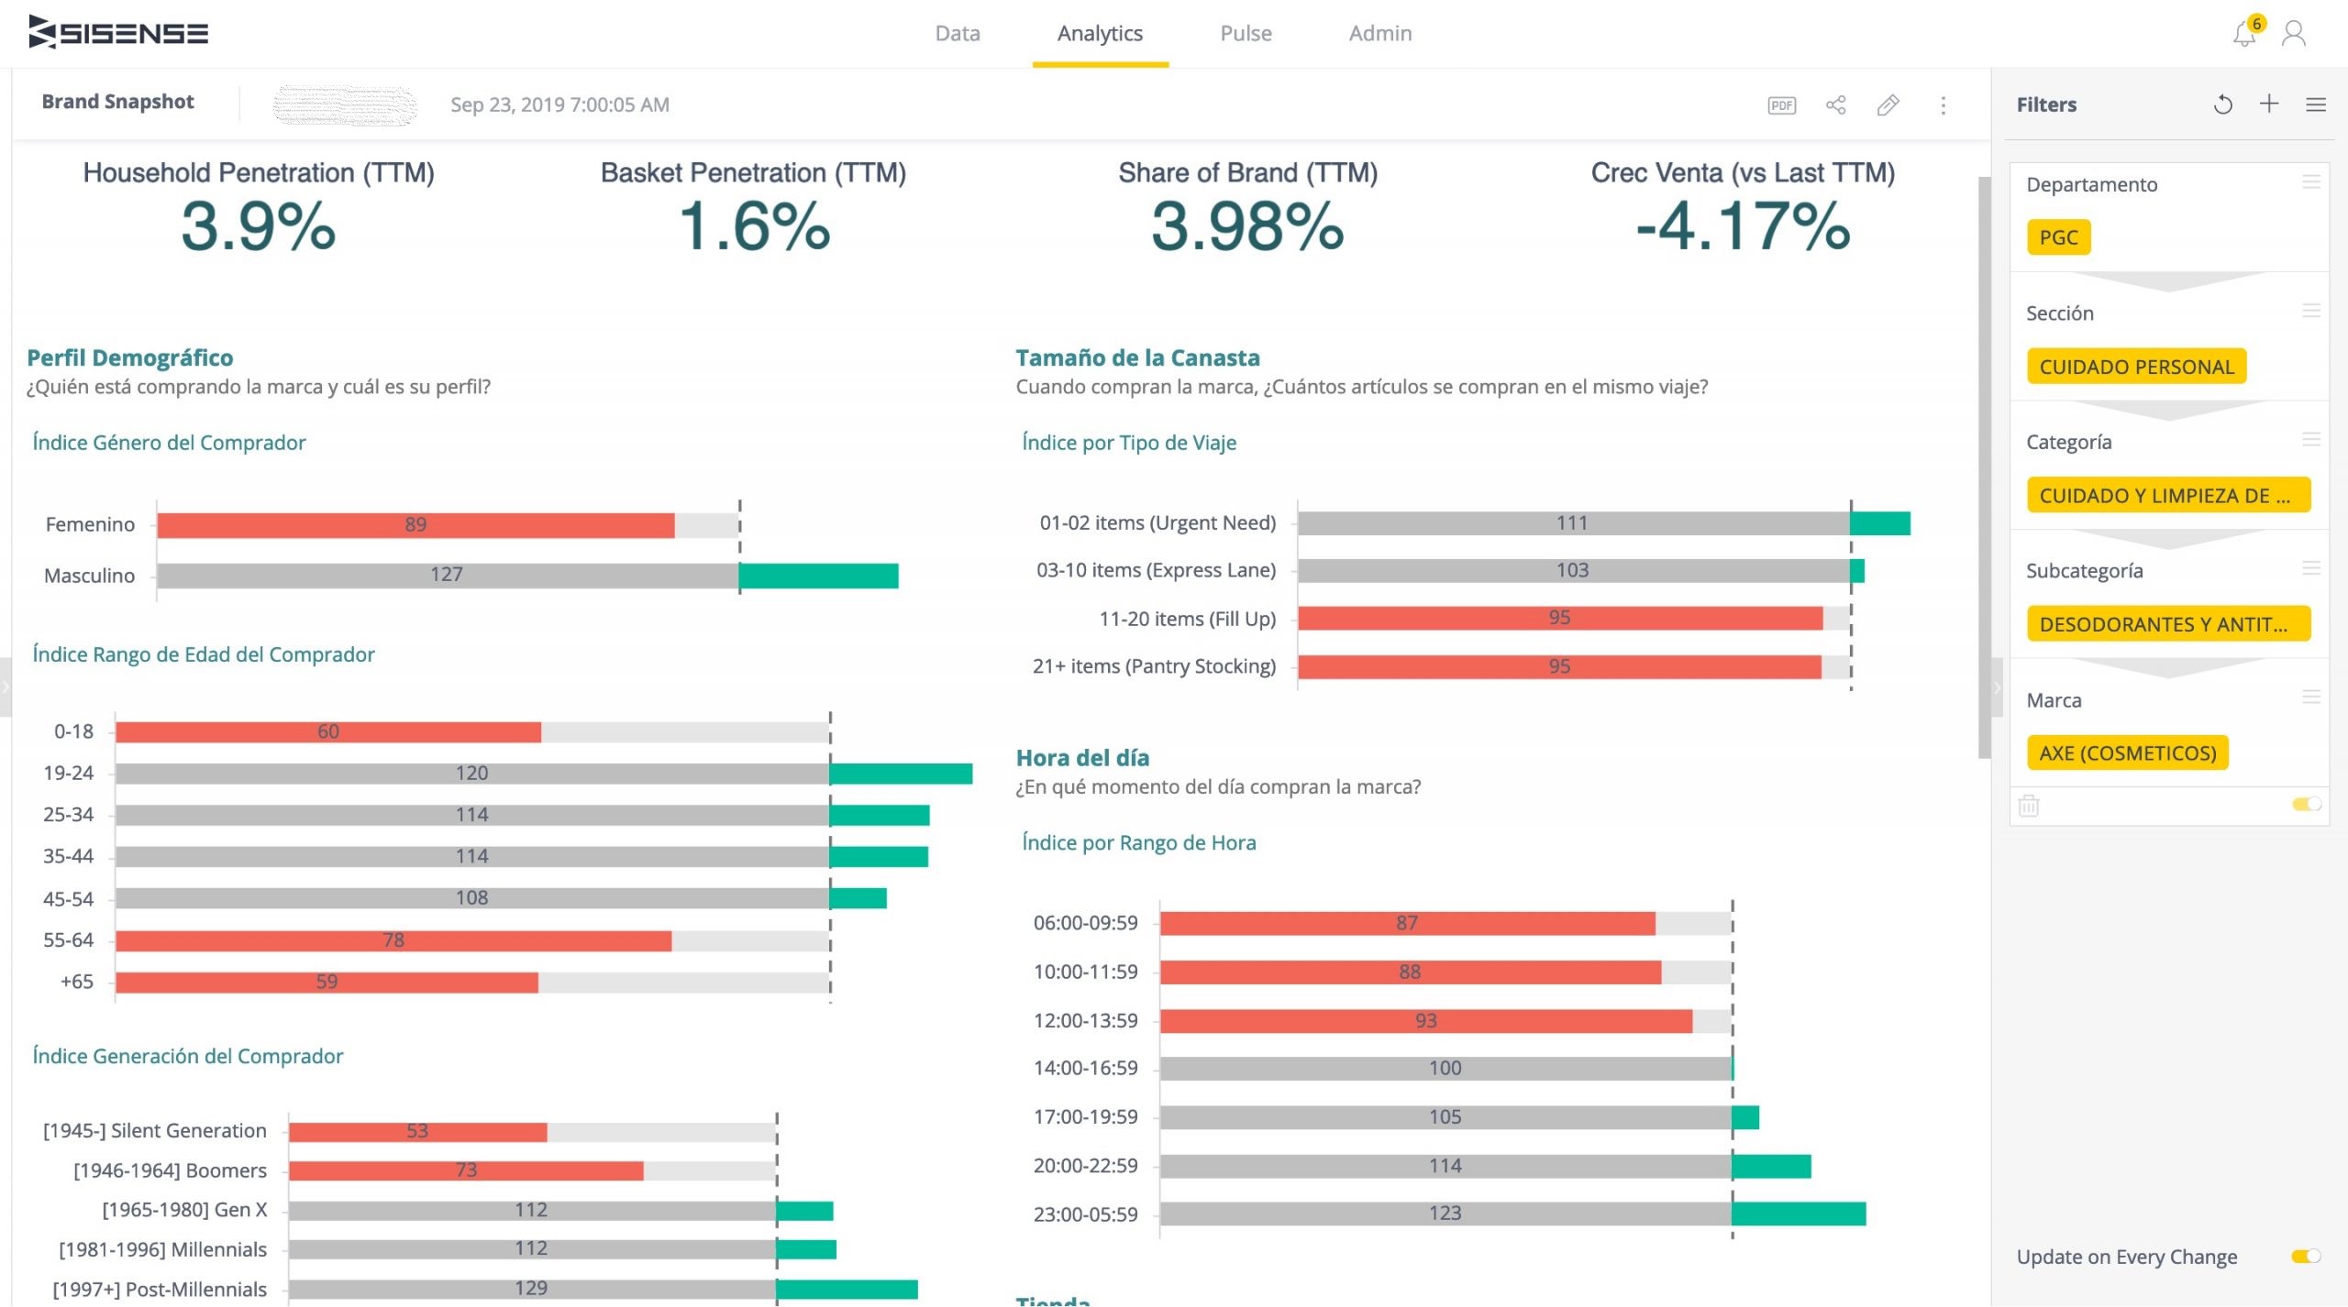This screenshot has width=2348, height=1307.
Task: Restore default filters with the refresh icon
Action: [x=2222, y=103]
